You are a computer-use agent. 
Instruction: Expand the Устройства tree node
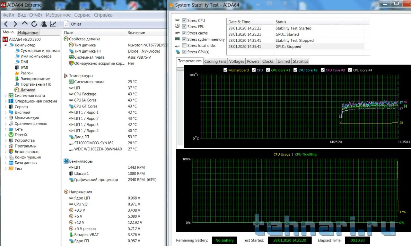click(x=5, y=140)
